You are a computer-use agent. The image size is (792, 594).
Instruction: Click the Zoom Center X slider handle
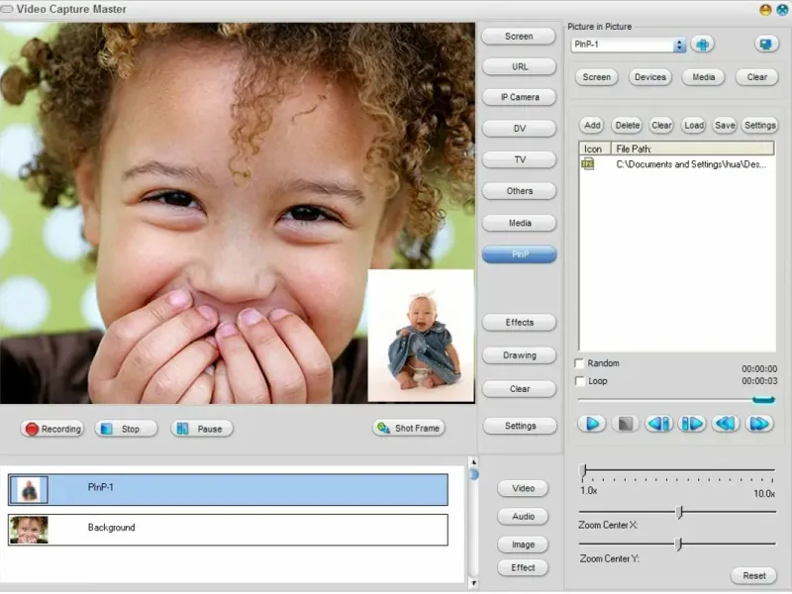[x=679, y=512]
